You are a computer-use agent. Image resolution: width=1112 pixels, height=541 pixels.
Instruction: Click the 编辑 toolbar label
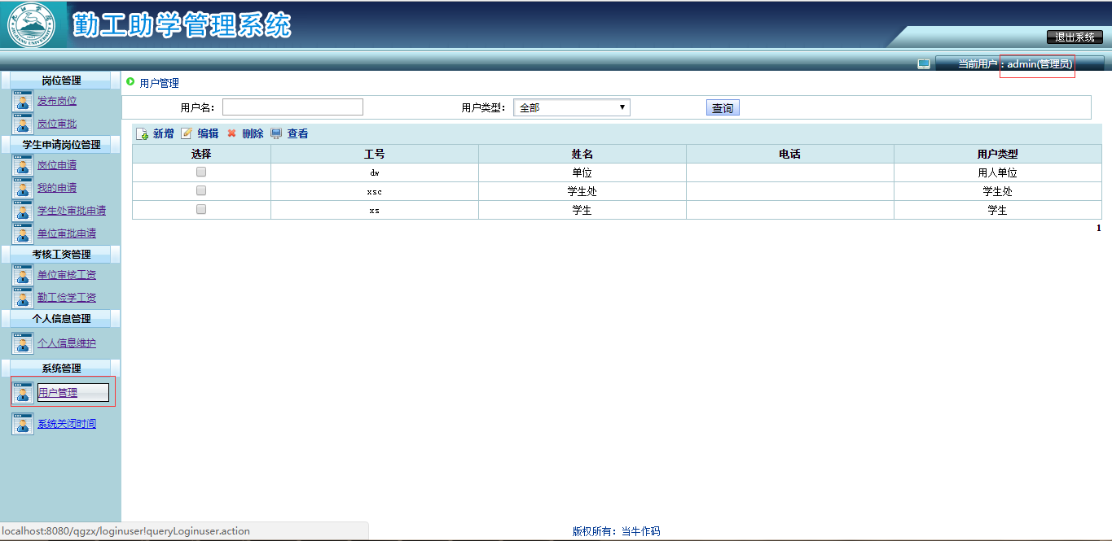tap(208, 133)
